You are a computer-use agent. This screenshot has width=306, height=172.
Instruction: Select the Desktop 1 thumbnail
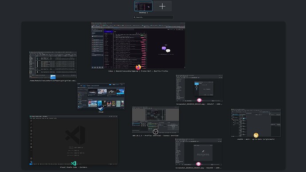click(x=143, y=6)
